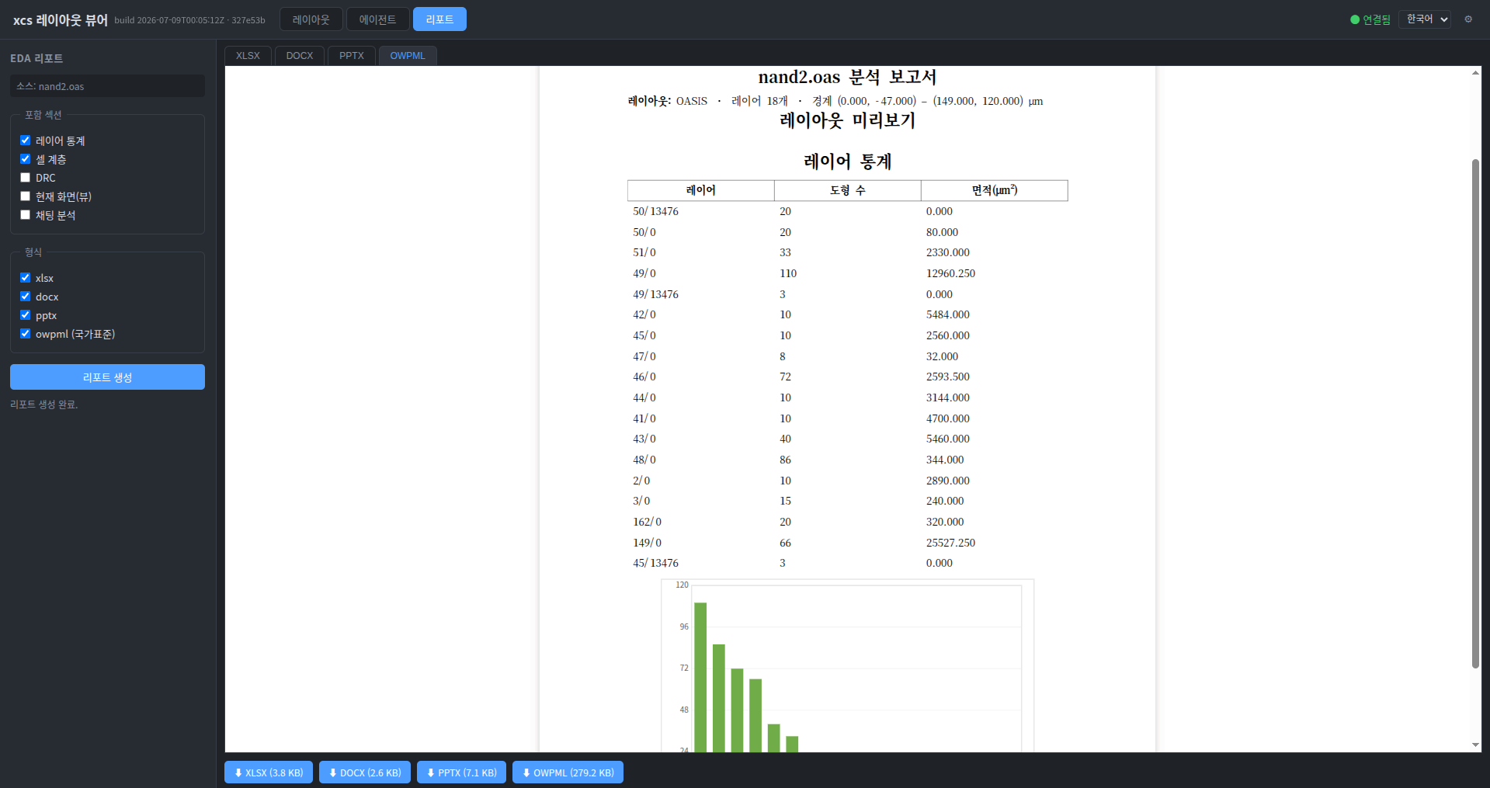Click the layer cell 48/0

coord(644,460)
